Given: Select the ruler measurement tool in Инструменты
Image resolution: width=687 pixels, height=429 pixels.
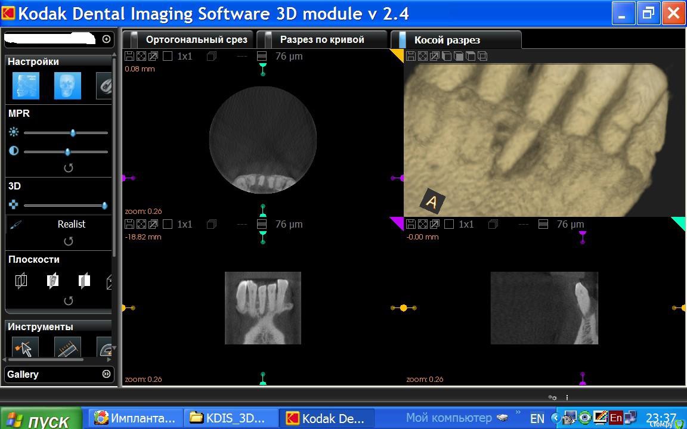Looking at the screenshot, I should (67, 347).
